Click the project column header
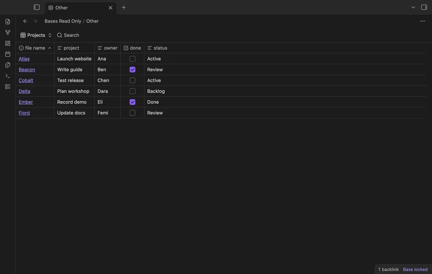 [x=74, y=48]
